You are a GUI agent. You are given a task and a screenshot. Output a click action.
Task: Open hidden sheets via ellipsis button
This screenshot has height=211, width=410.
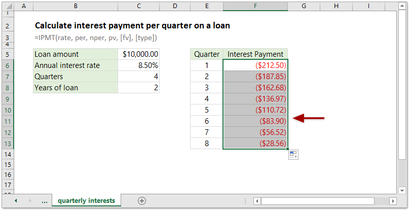click(45, 201)
